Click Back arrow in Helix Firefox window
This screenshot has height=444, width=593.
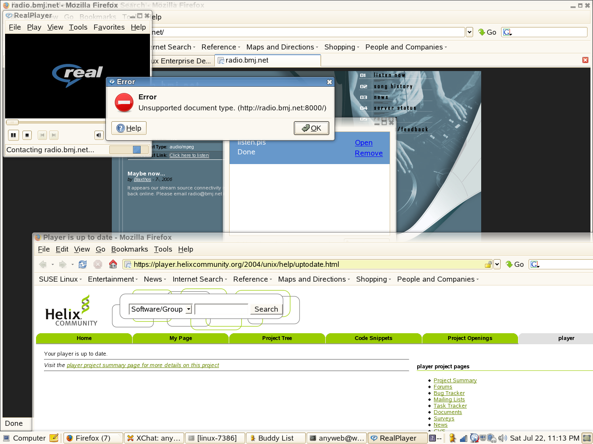pyautogui.click(x=43, y=264)
